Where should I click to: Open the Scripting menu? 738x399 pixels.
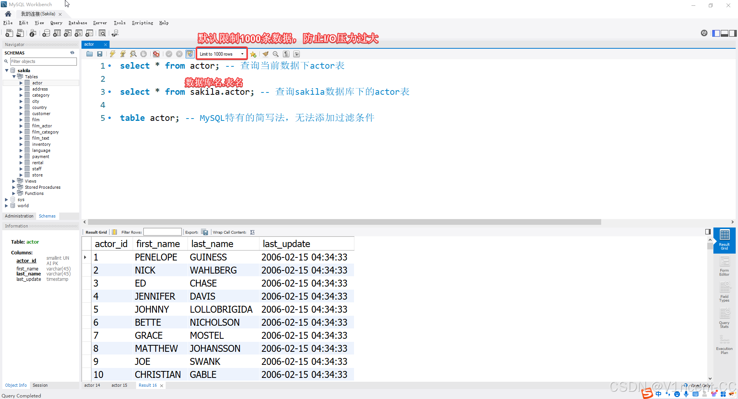[x=142, y=23]
